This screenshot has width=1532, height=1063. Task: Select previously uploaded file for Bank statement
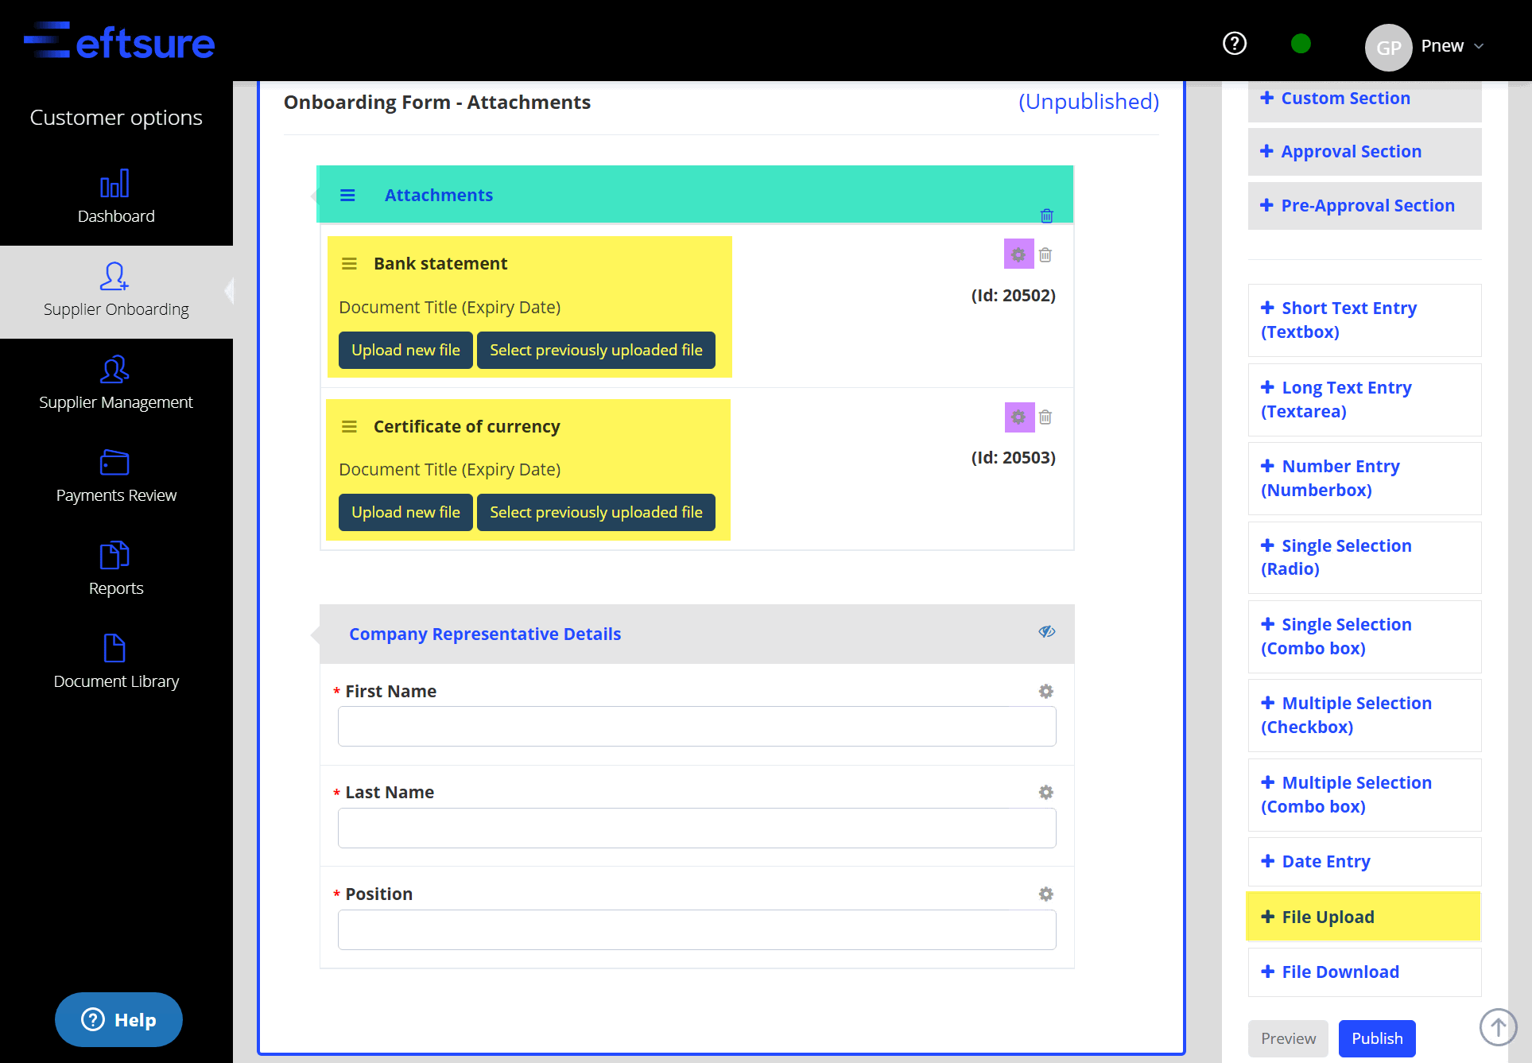coord(596,350)
